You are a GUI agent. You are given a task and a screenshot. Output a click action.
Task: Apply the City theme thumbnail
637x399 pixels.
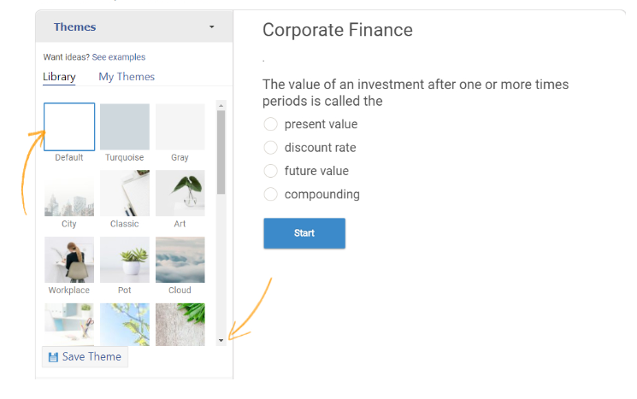coord(69,193)
